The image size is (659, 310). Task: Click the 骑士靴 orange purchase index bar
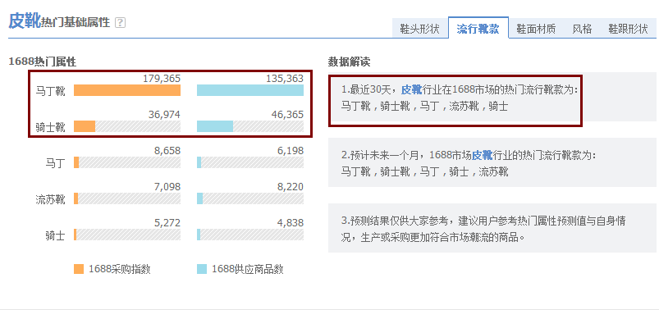(85, 126)
